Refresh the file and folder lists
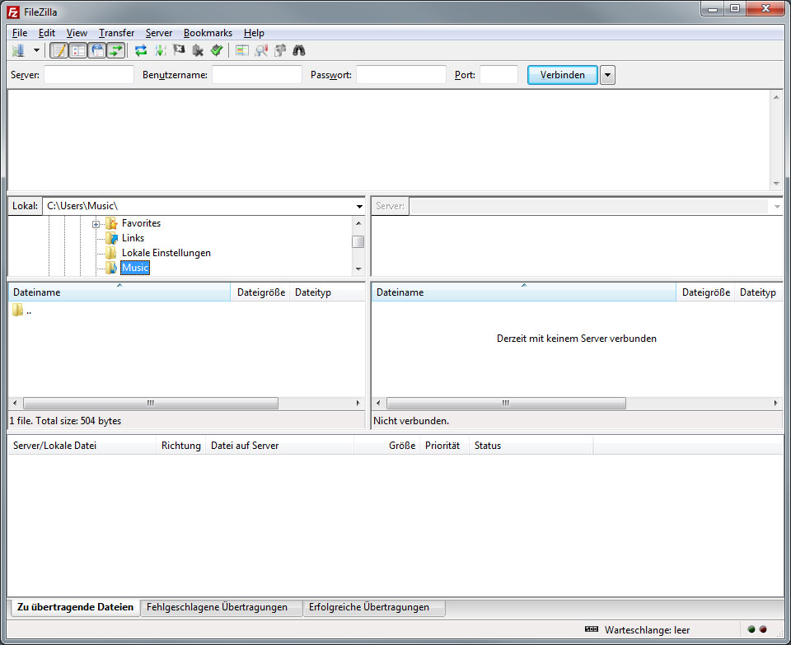791x645 pixels. 141,50
